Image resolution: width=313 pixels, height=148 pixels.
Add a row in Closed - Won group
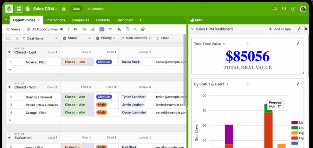[10, 120]
